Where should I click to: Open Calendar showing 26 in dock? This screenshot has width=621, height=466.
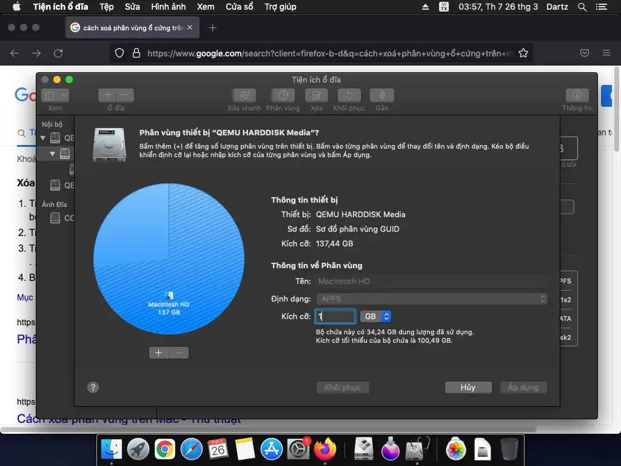pyautogui.click(x=218, y=450)
